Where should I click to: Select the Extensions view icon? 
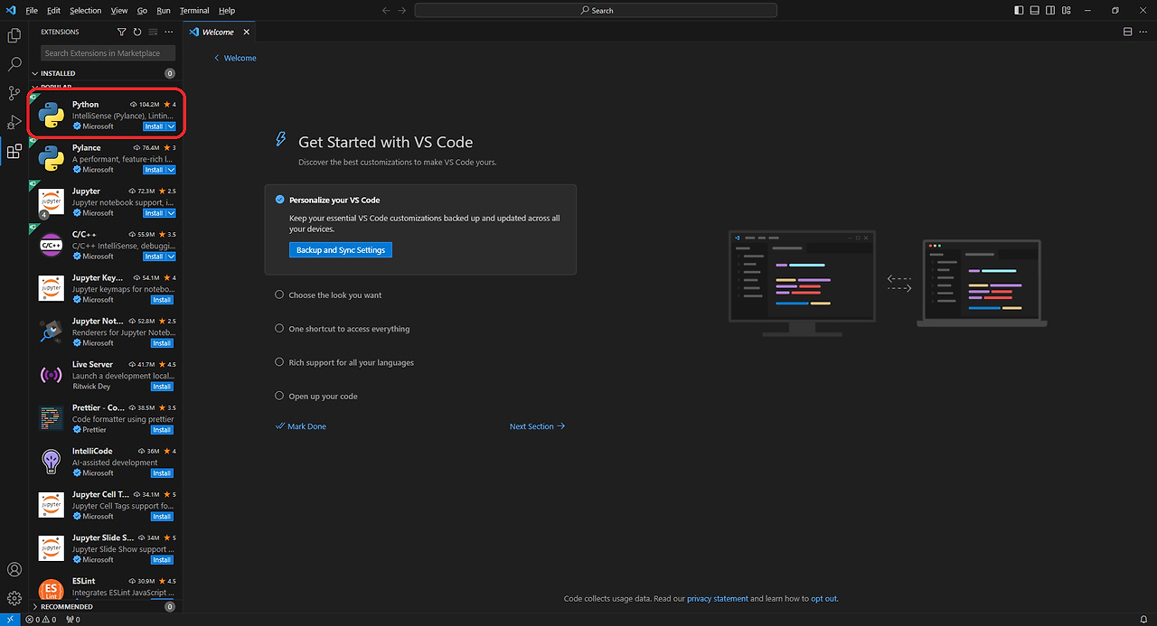click(14, 151)
